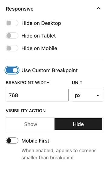Screen dimensions: 109x171
Task: Click the Hide on Tablet label text
Action: (x=39, y=36)
